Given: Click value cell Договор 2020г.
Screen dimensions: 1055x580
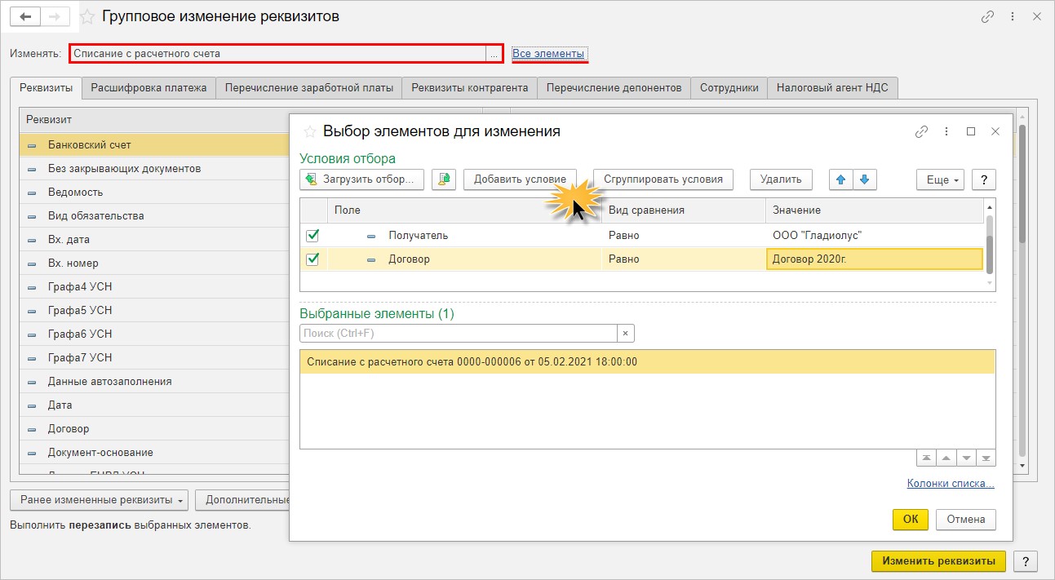Looking at the screenshot, I should coord(875,259).
